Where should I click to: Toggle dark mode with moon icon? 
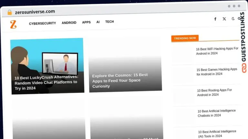[233, 19]
